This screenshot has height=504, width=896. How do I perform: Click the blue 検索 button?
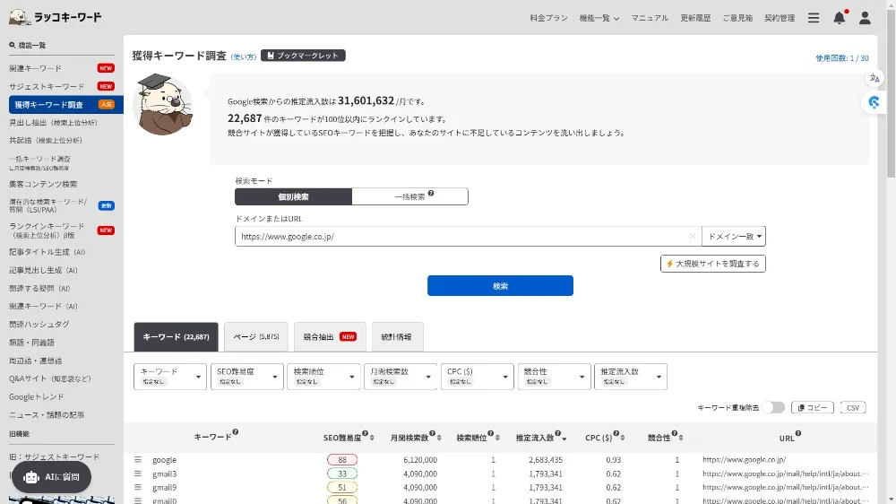[x=500, y=286]
